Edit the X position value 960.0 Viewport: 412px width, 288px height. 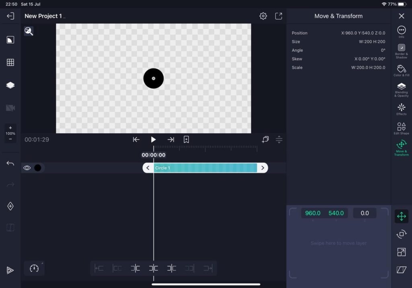313,213
